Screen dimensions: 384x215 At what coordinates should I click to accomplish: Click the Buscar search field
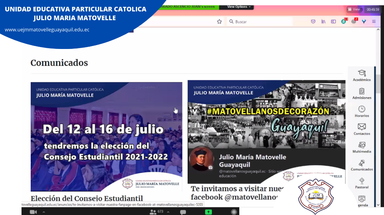point(260,22)
